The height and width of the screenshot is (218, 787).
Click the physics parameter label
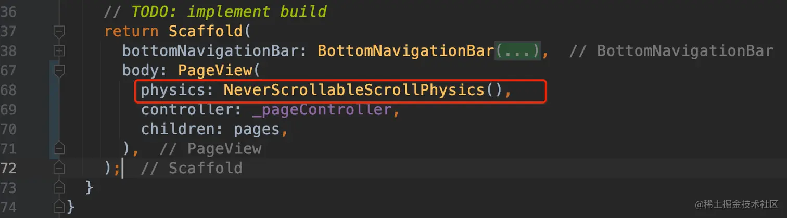173,90
